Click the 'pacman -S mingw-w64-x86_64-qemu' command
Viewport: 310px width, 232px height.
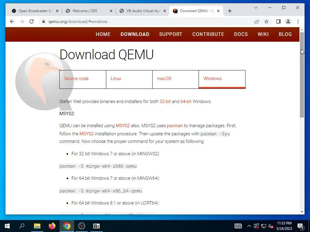101,191
